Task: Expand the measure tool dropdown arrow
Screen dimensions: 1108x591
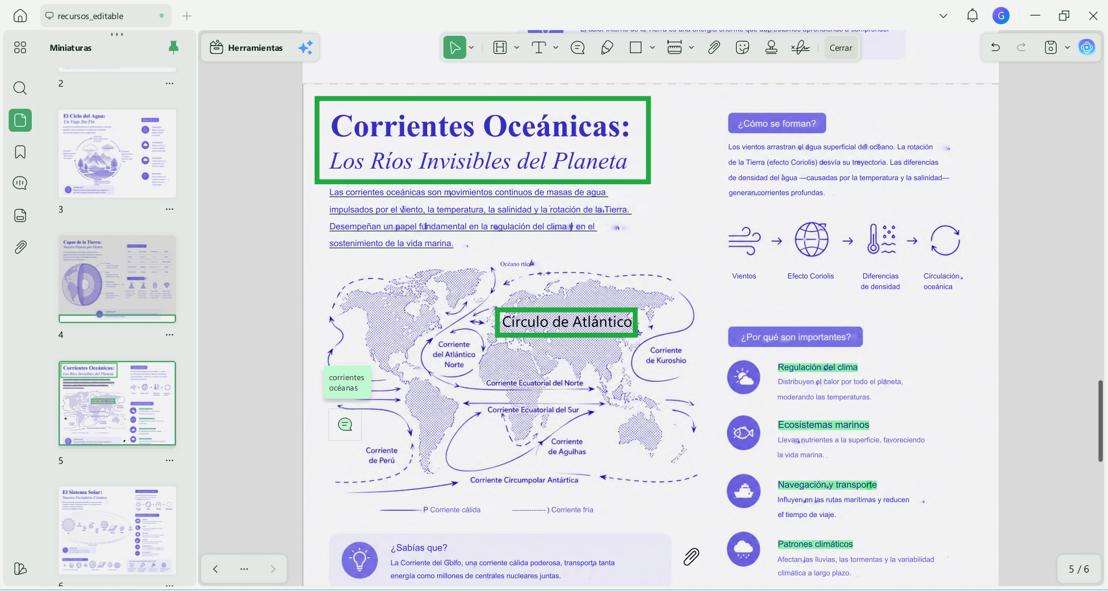Action: 691,47
